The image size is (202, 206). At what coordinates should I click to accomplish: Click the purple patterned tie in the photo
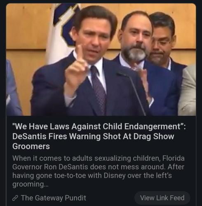point(98,88)
